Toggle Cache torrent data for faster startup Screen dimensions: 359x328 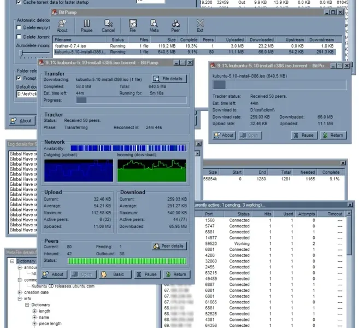[19, 3]
